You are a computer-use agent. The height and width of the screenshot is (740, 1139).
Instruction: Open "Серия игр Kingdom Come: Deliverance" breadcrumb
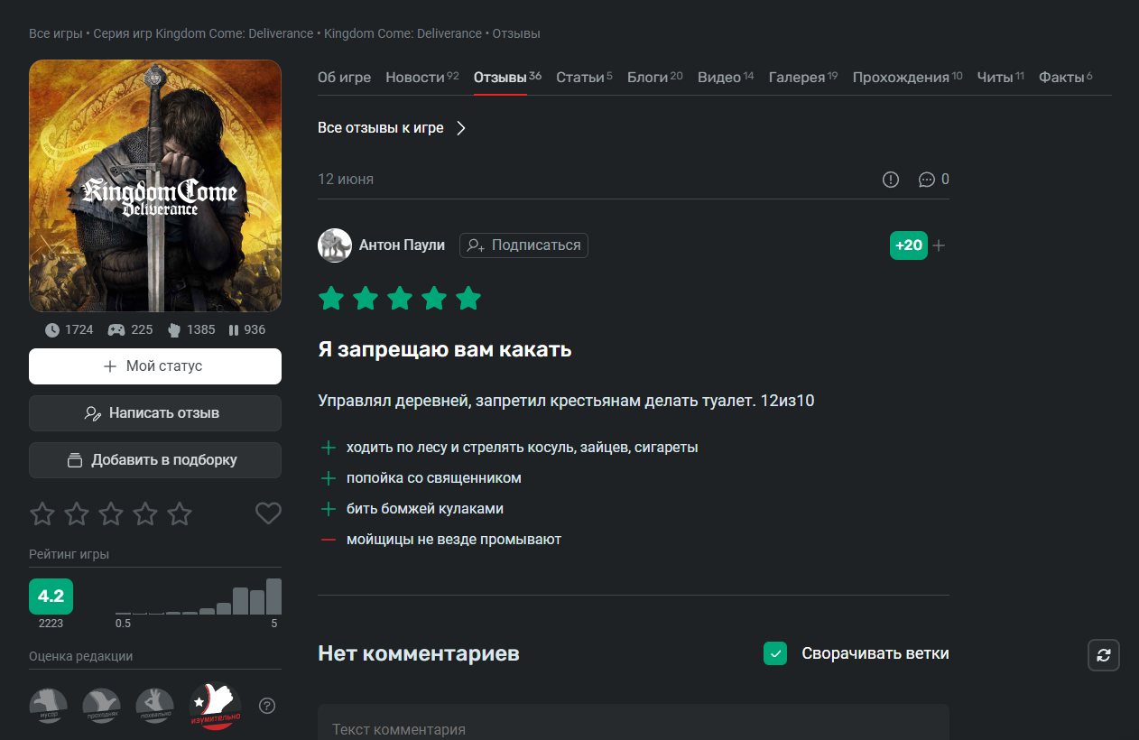203,33
